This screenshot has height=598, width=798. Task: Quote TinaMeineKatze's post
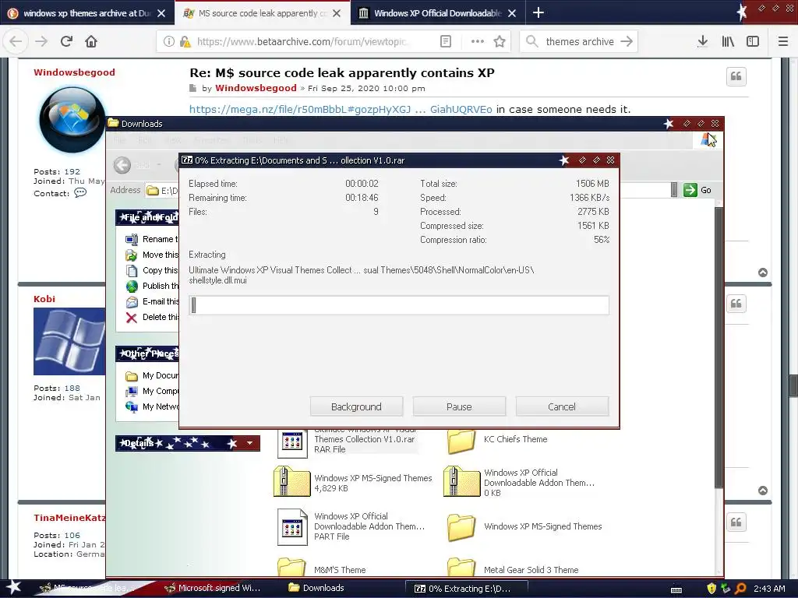pos(736,522)
